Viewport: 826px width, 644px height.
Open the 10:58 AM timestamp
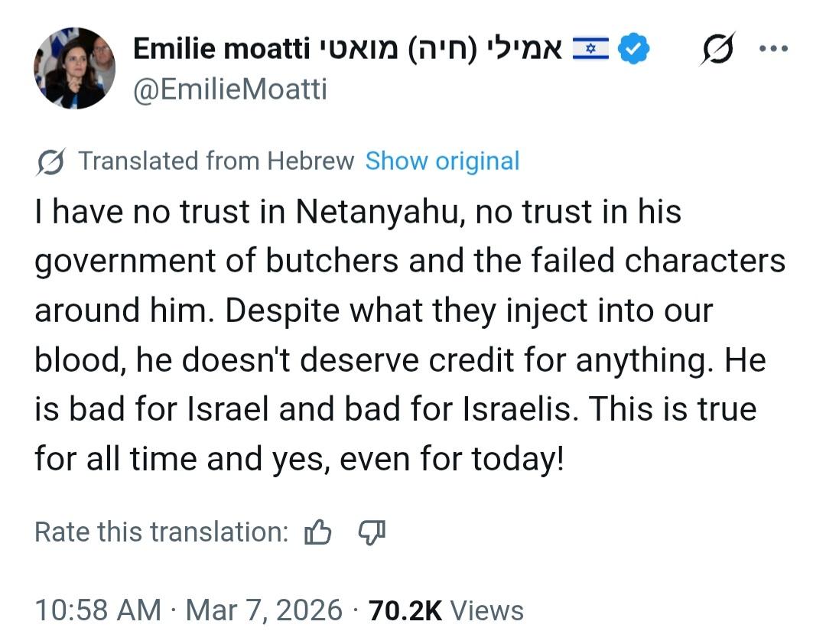tap(98, 610)
